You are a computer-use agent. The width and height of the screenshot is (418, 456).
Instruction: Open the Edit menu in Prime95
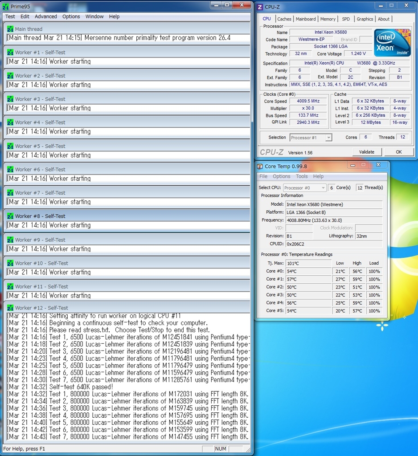25,16
